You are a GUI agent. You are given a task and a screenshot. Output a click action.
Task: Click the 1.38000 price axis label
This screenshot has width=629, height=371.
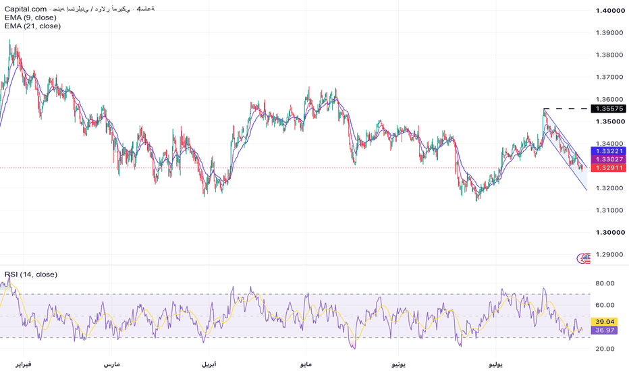point(609,55)
